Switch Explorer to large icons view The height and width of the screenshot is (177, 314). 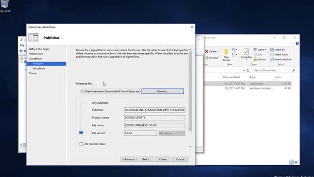[x=296, y=162]
